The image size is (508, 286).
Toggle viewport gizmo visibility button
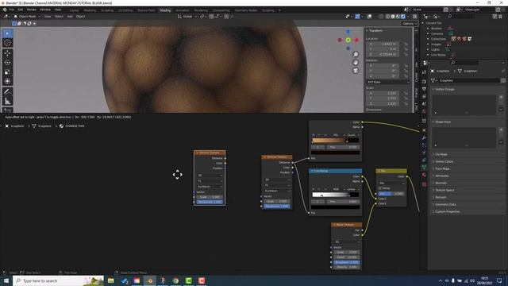[x=357, y=16]
